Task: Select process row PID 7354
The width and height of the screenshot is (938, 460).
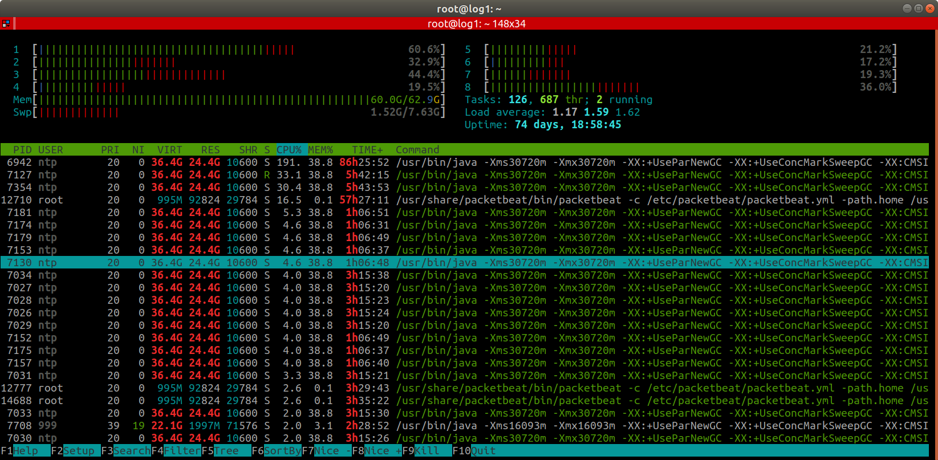Action: click(x=465, y=188)
